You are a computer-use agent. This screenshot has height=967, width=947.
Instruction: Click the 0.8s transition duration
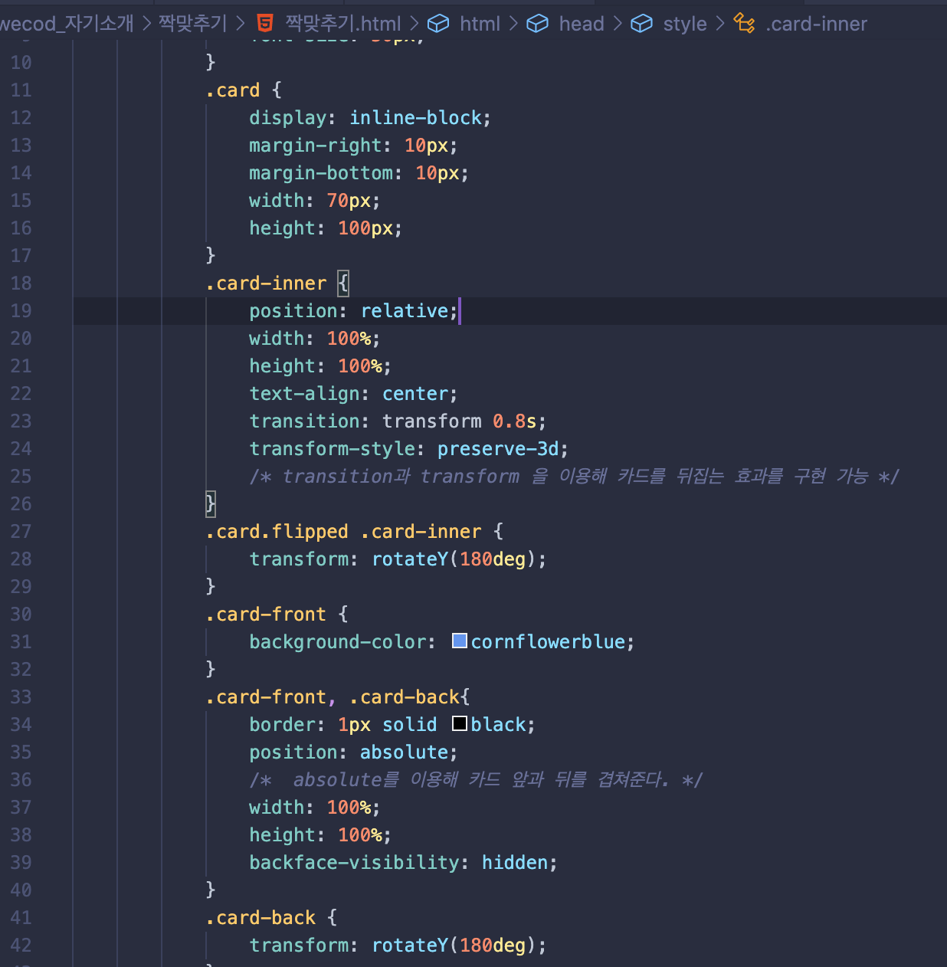click(x=515, y=421)
